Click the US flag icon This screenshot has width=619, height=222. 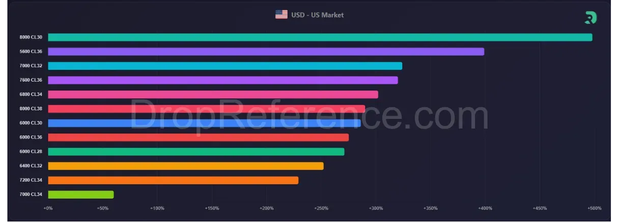[x=282, y=15]
